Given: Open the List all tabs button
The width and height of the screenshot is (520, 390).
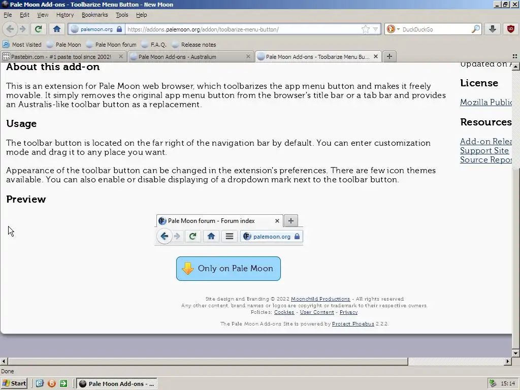Looking at the screenshot, I should point(515,56).
